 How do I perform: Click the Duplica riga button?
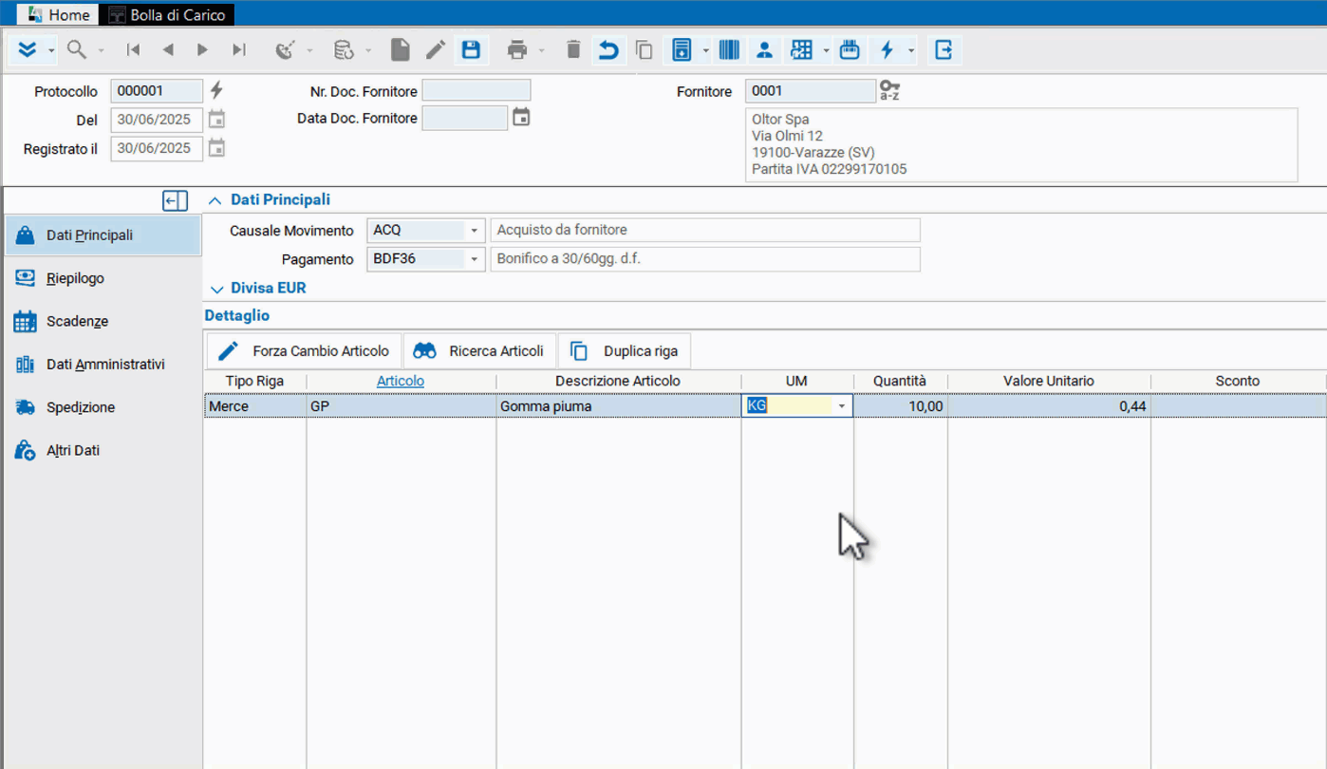click(x=625, y=351)
